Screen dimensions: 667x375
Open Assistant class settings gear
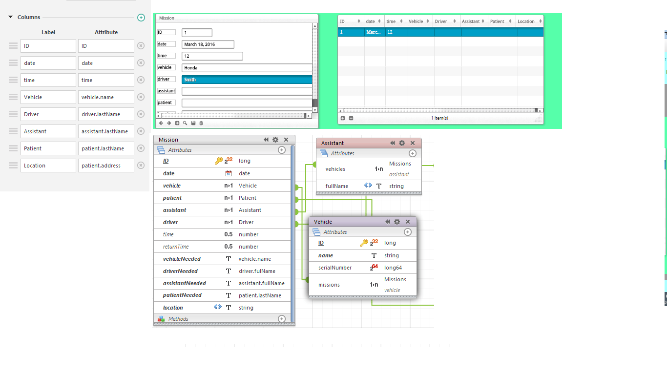point(402,143)
